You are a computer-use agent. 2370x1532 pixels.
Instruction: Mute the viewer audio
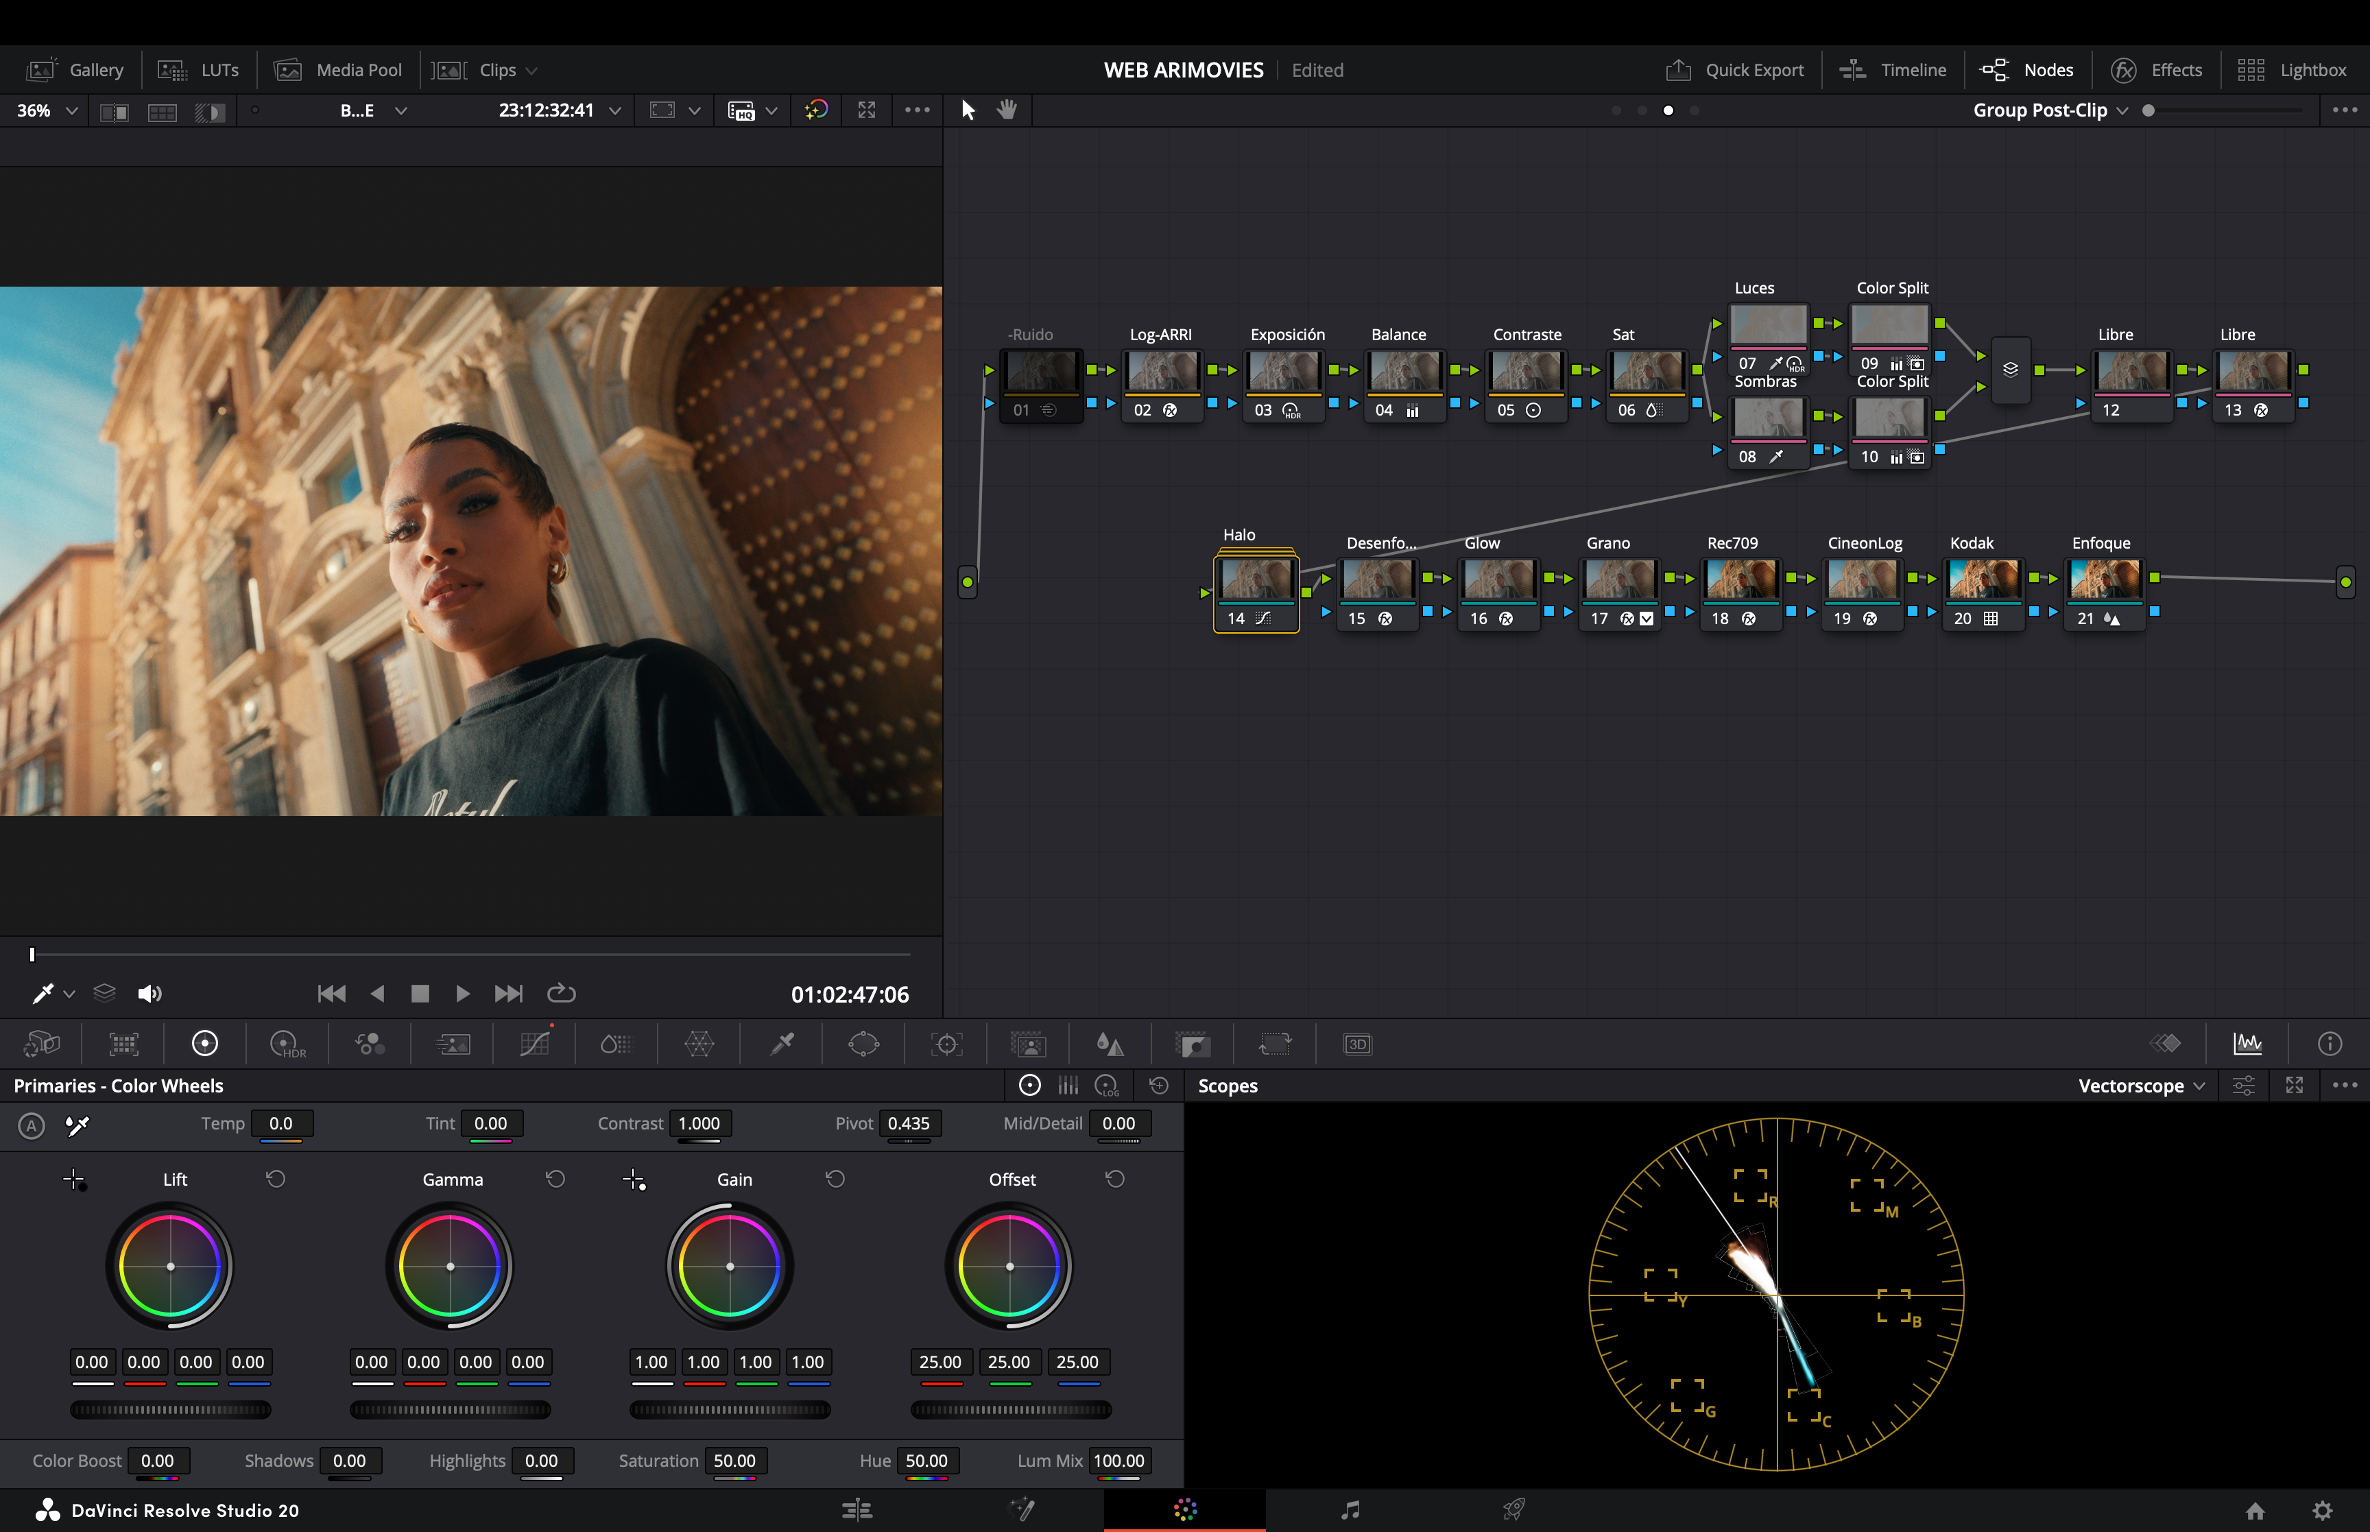[150, 993]
